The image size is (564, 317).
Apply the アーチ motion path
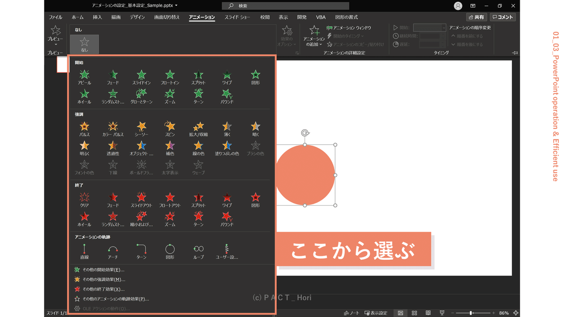113,252
